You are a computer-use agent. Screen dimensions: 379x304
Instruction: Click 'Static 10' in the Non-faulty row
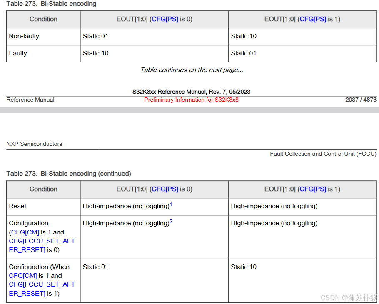pyautogui.click(x=244, y=36)
